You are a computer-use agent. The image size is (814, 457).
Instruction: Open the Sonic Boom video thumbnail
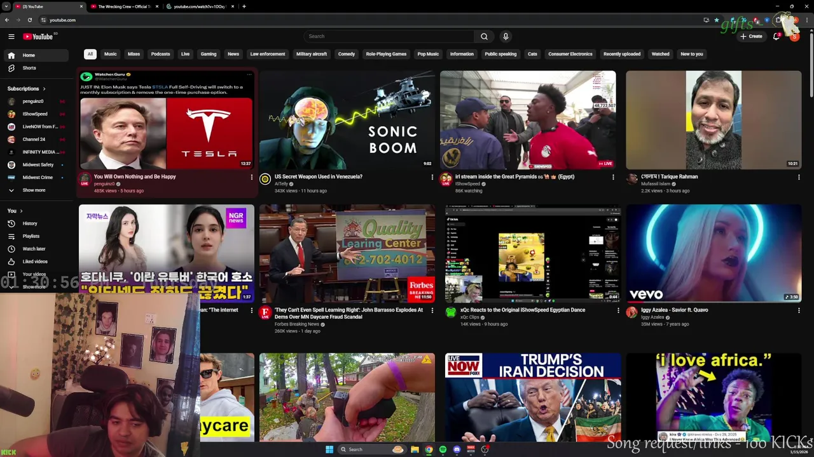click(347, 120)
